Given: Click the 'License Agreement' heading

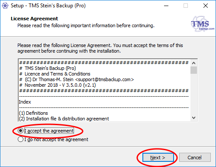Looking at the screenshot, I should 34,19.
